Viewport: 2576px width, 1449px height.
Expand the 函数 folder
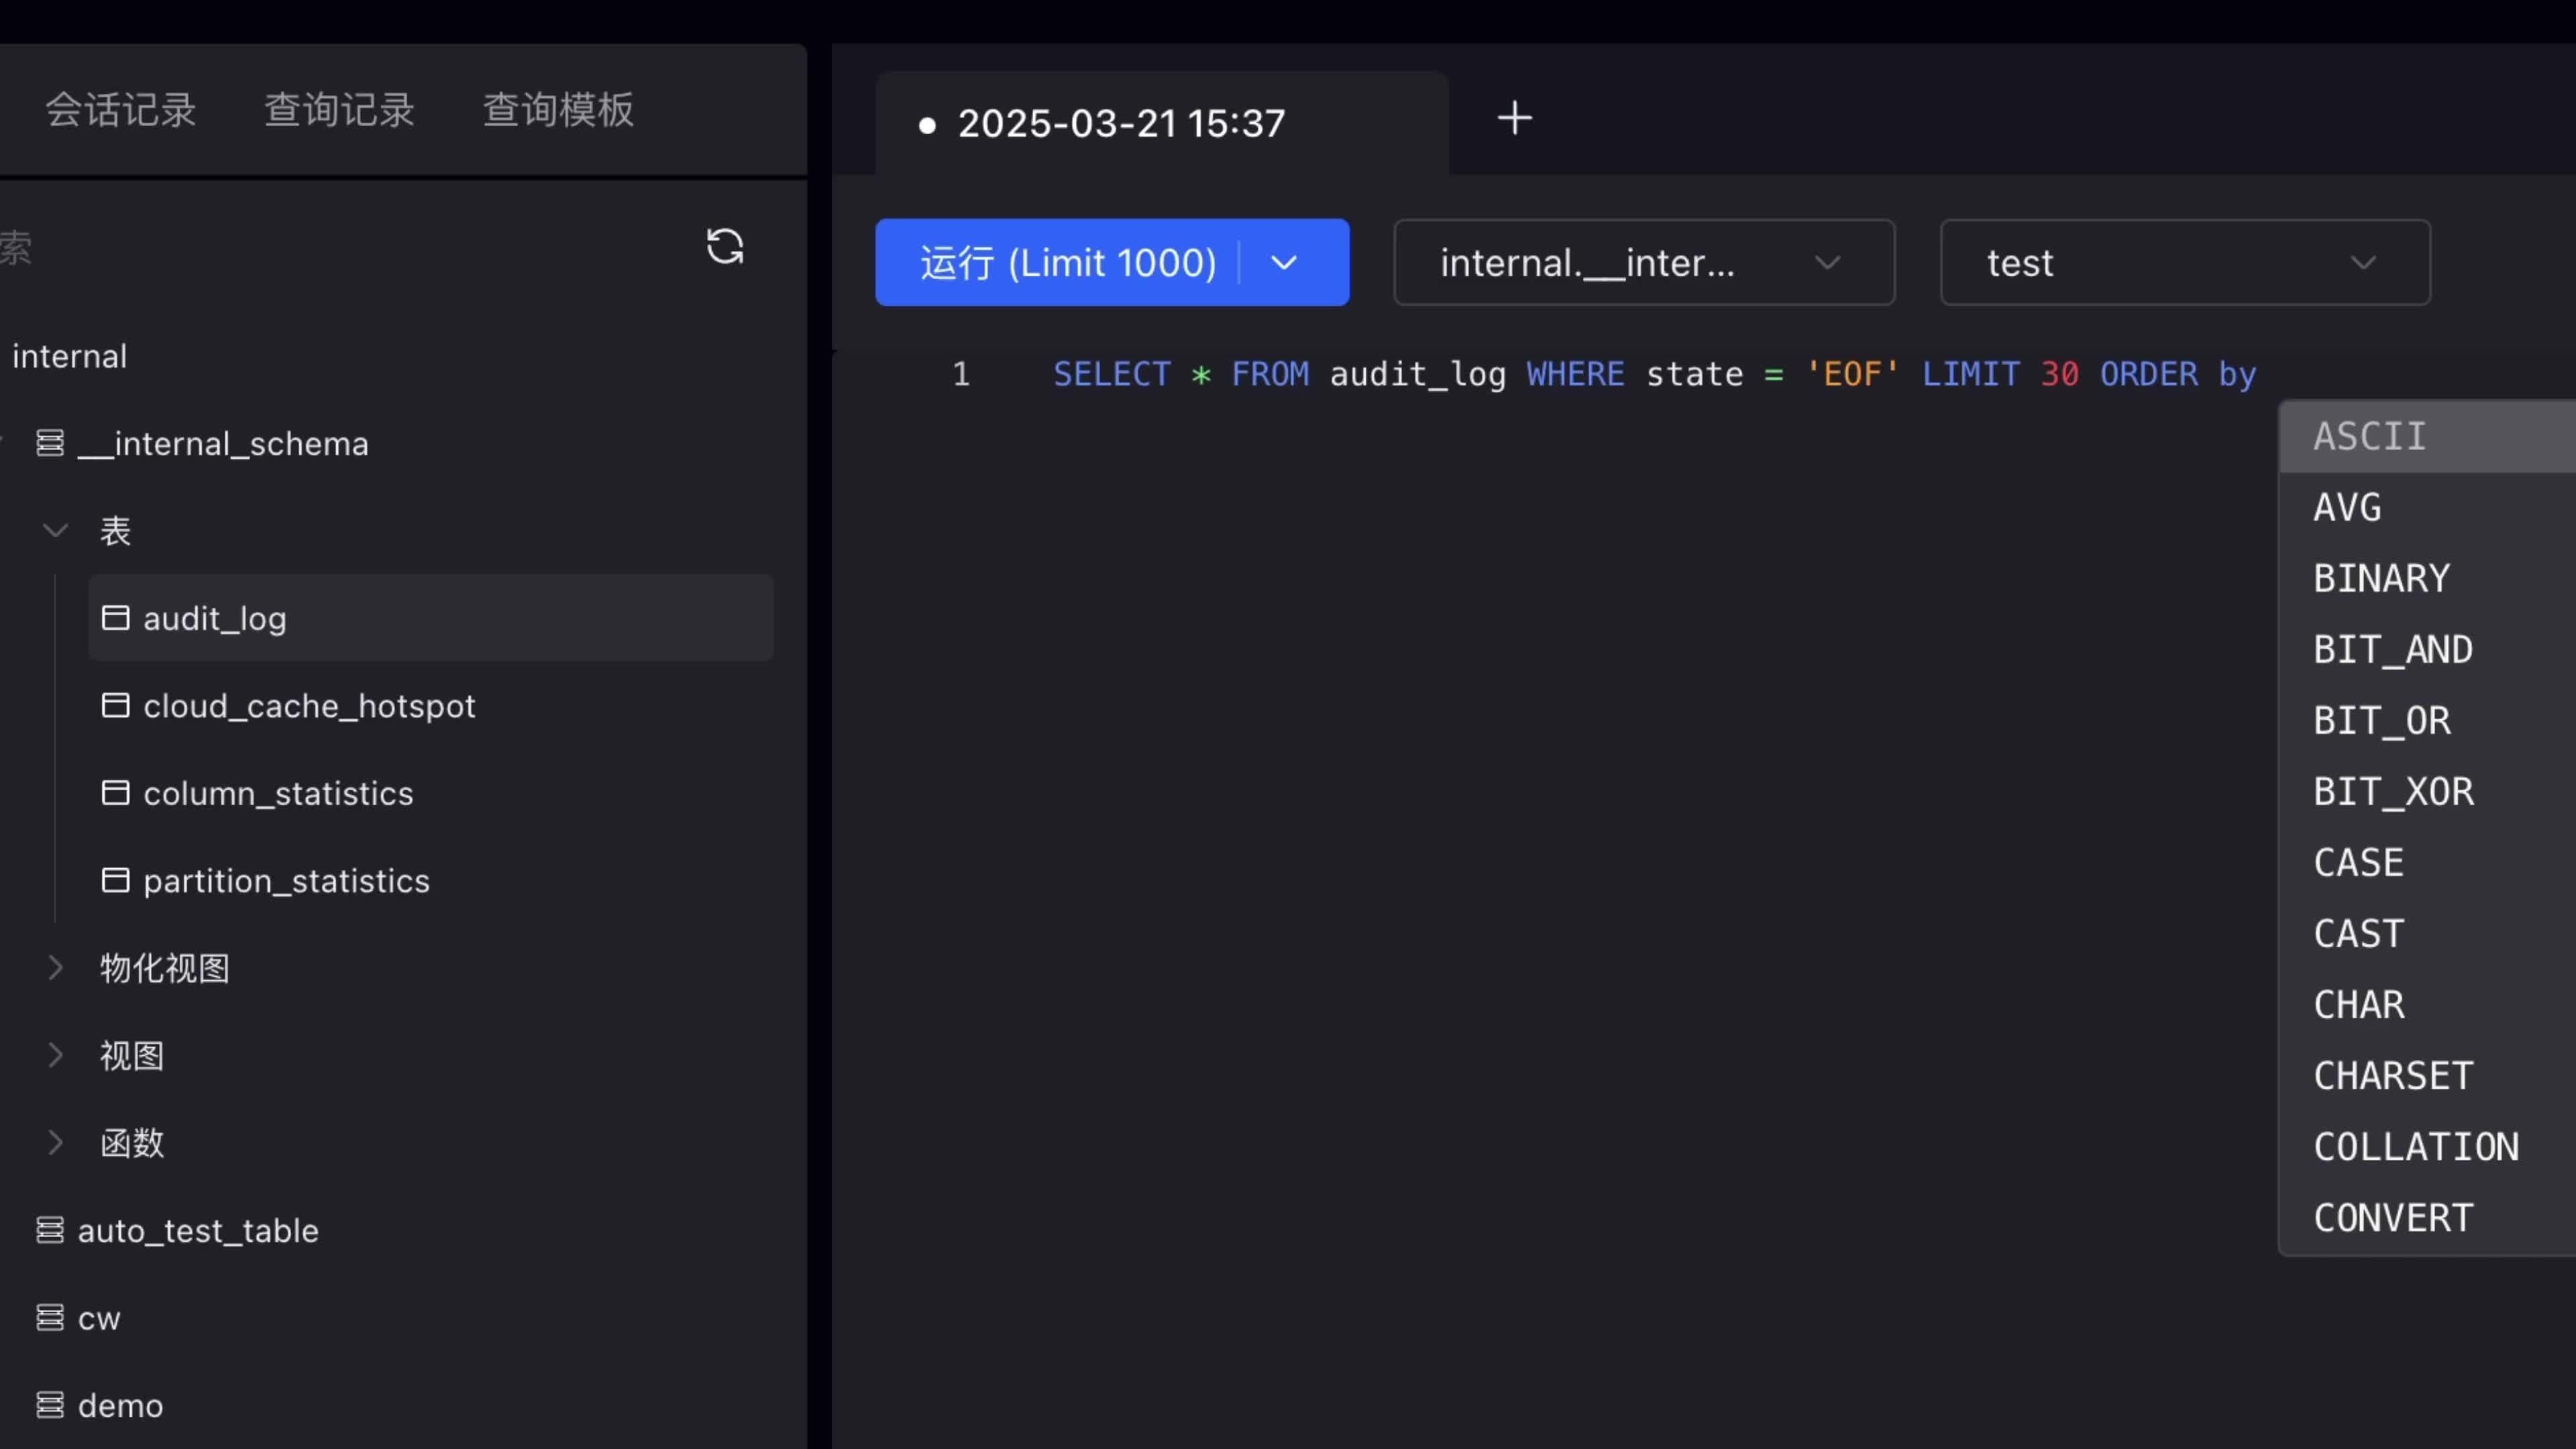56,1142
